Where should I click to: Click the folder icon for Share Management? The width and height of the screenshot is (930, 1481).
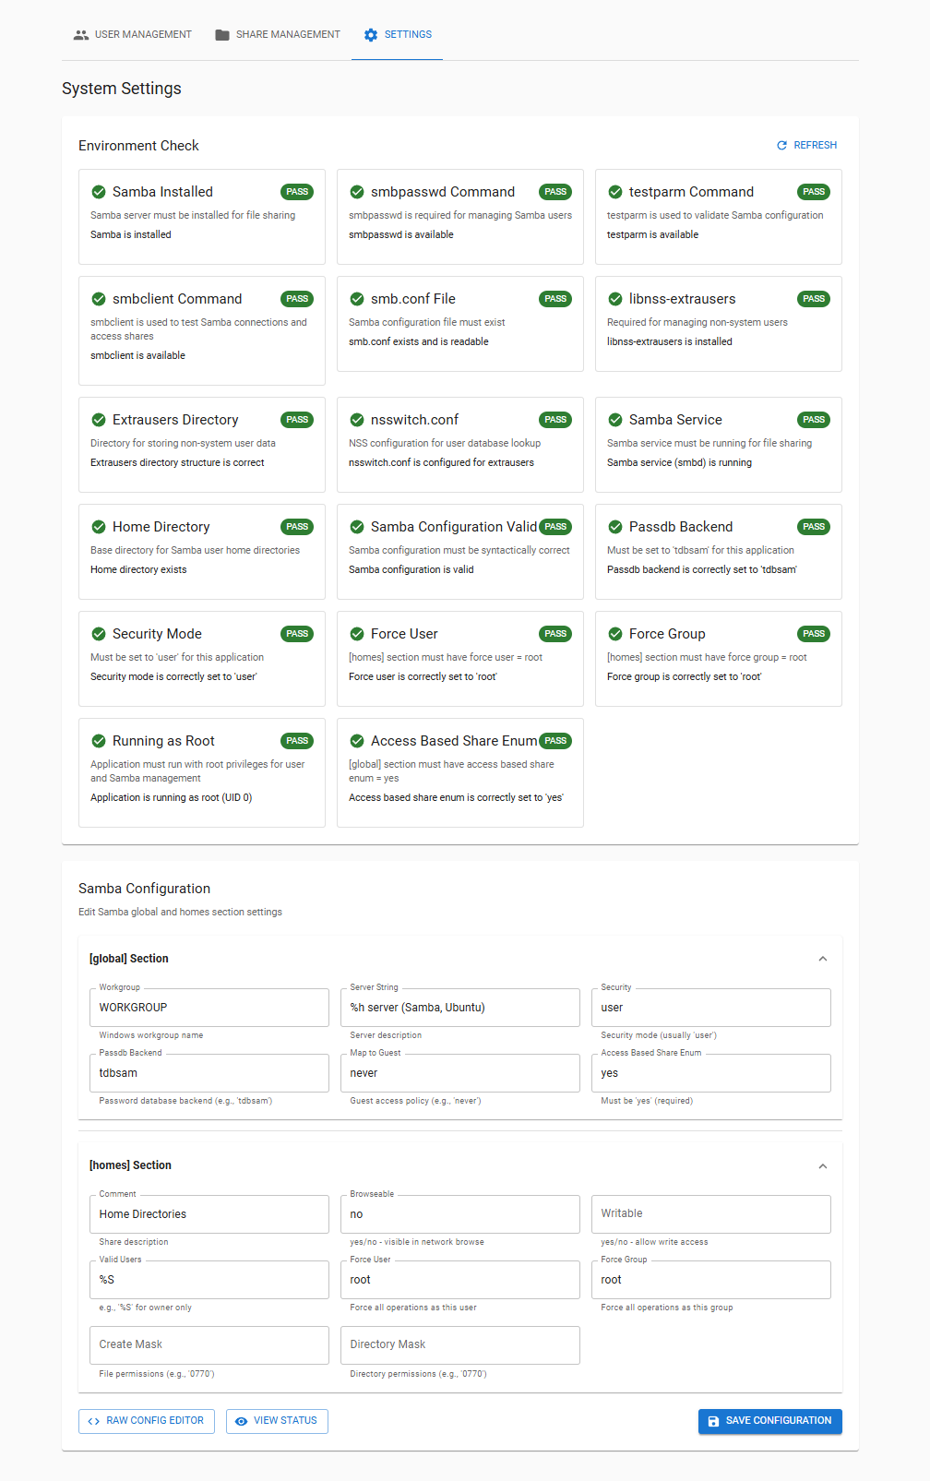222,35
